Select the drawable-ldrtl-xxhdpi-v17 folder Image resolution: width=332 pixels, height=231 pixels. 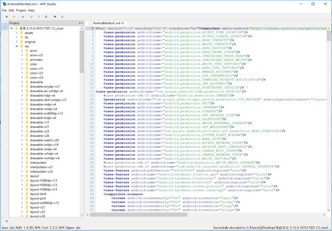48,100
